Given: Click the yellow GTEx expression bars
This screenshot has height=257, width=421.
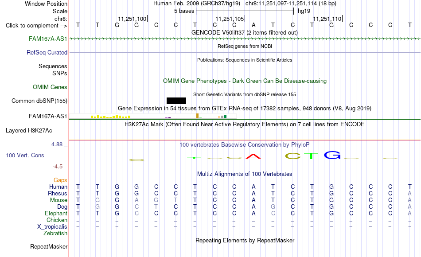Looking at the screenshot, I should [111, 117].
